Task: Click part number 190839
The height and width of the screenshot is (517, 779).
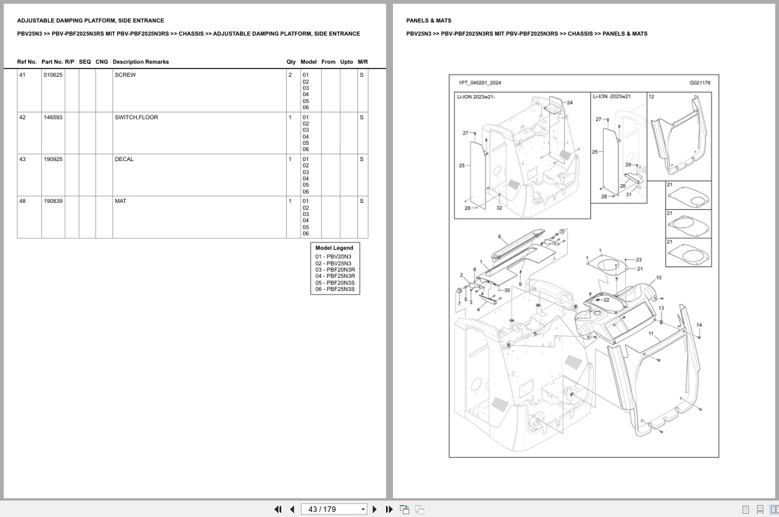Action: (x=52, y=201)
